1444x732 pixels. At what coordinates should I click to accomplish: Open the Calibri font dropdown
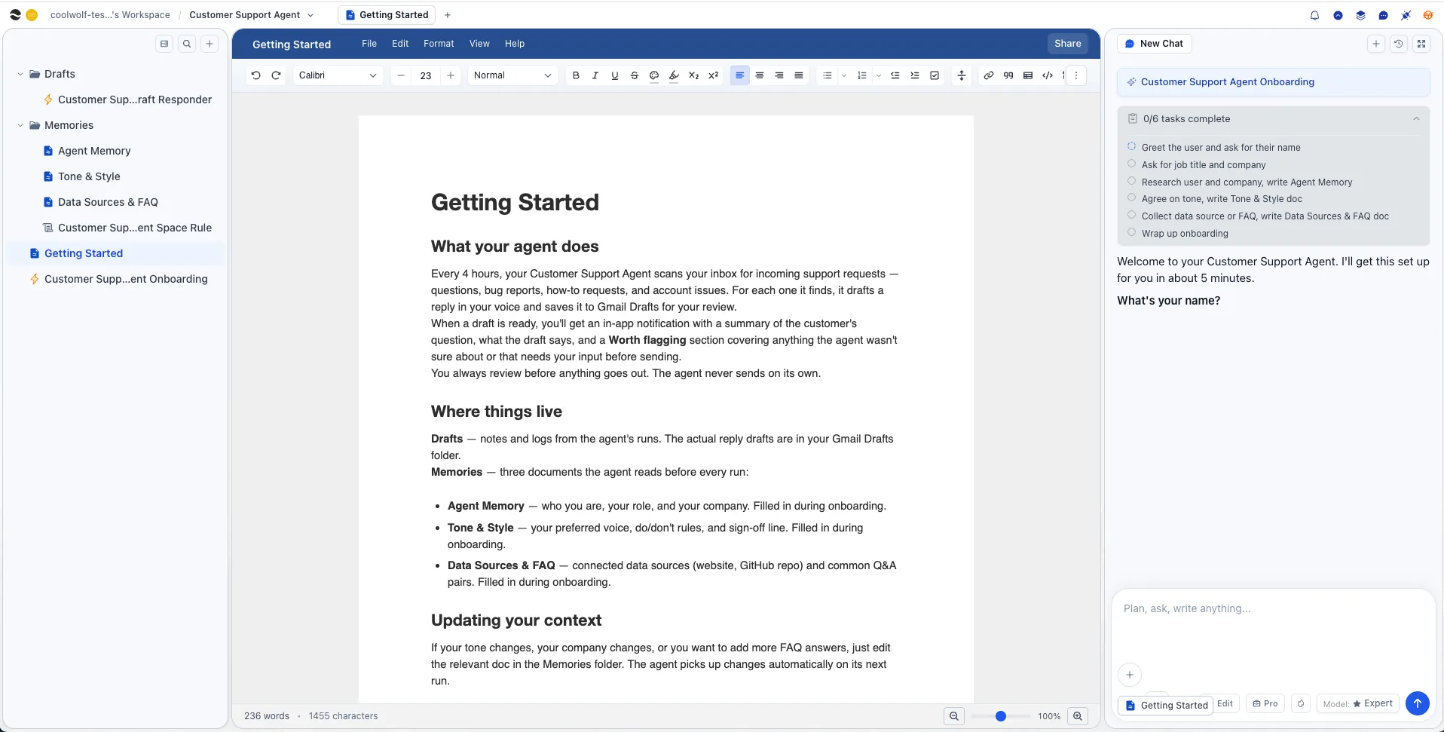(338, 75)
